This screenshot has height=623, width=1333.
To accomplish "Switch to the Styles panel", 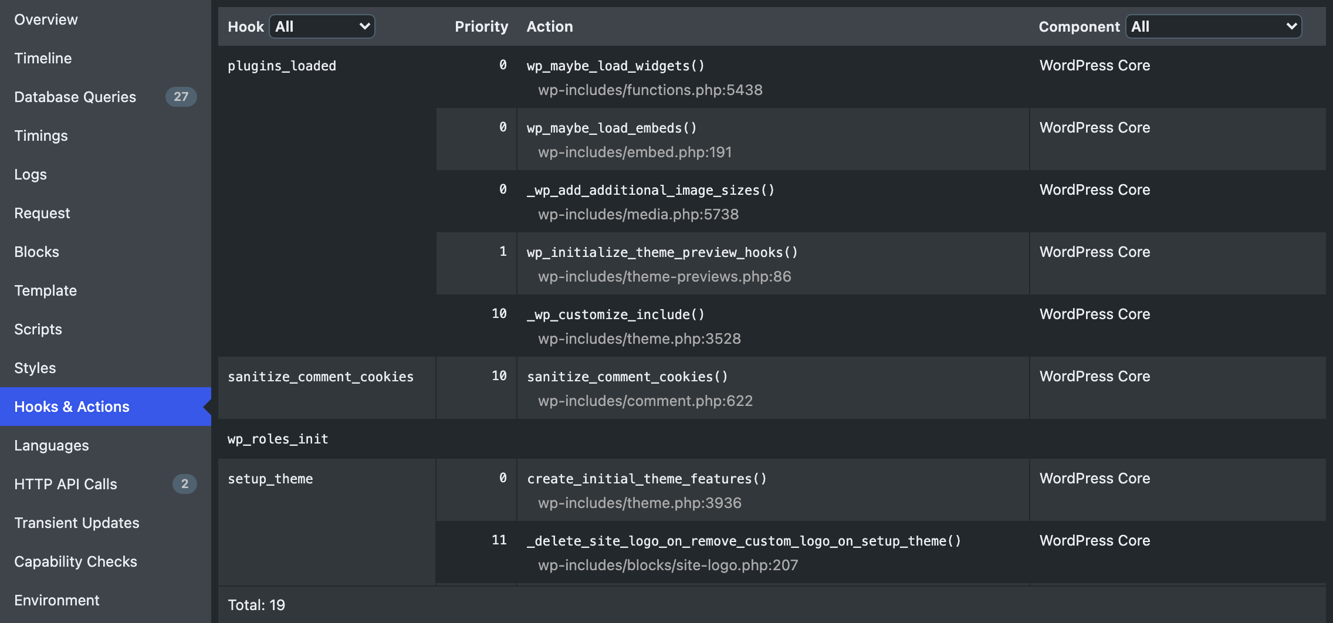I will coord(35,368).
